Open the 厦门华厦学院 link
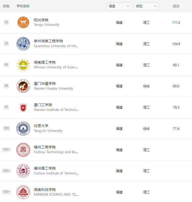The image size is (192, 202). tap(45, 84)
